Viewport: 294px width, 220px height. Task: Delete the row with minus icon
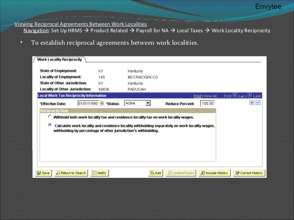point(258,103)
